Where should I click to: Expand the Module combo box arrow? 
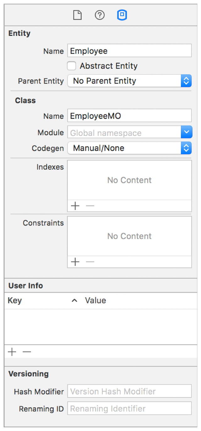tap(186, 132)
